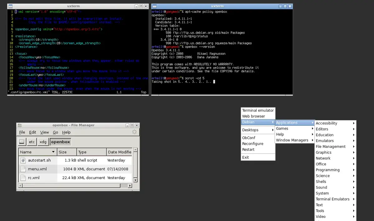Sort files by the Type column header
Viewport: 374px width, 221px height.
pyautogui.click(x=92, y=152)
